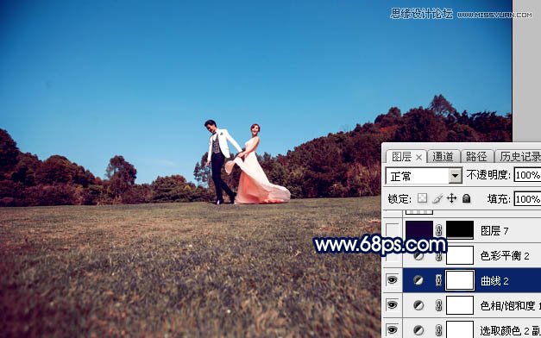Toggle lock image pixels brush icon

[x=437, y=198]
